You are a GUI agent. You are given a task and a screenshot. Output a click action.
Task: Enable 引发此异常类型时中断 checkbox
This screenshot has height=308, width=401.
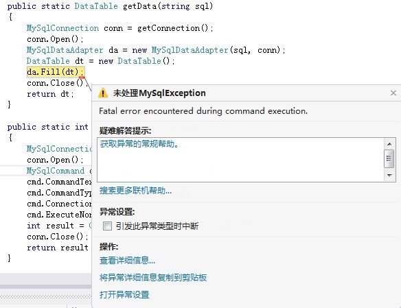click(x=107, y=226)
